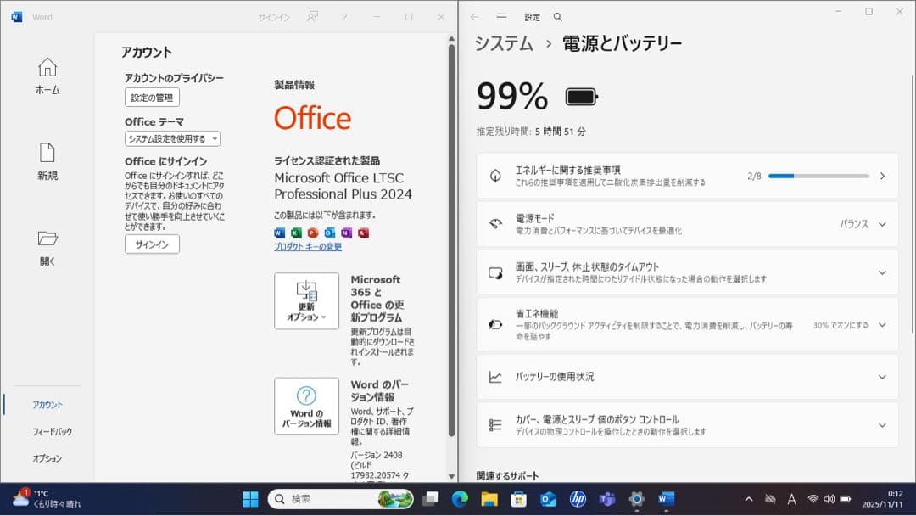The image size is (916, 516).
Task: Click the OneNote icon in included apps
Action: (346, 233)
